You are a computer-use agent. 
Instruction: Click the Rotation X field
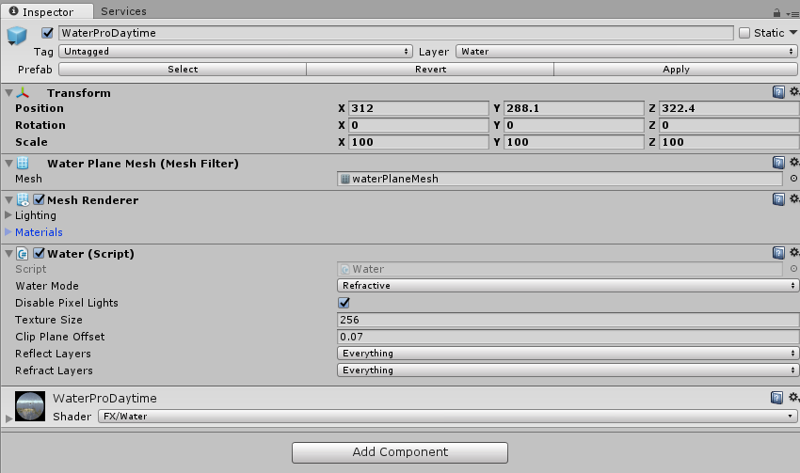[x=419, y=125]
